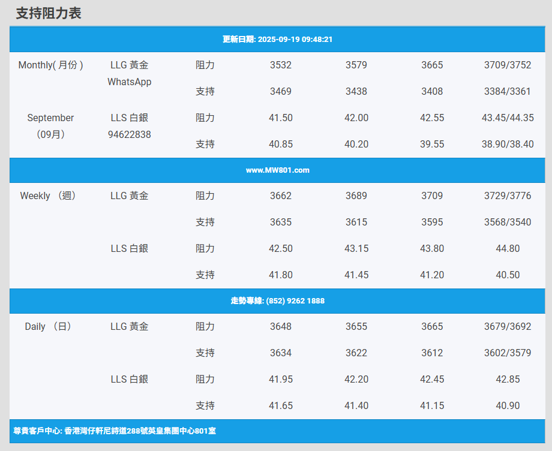Click the 更新日期 timestamp banner
This screenshot has height=451, width=552.
pos(277,40)
